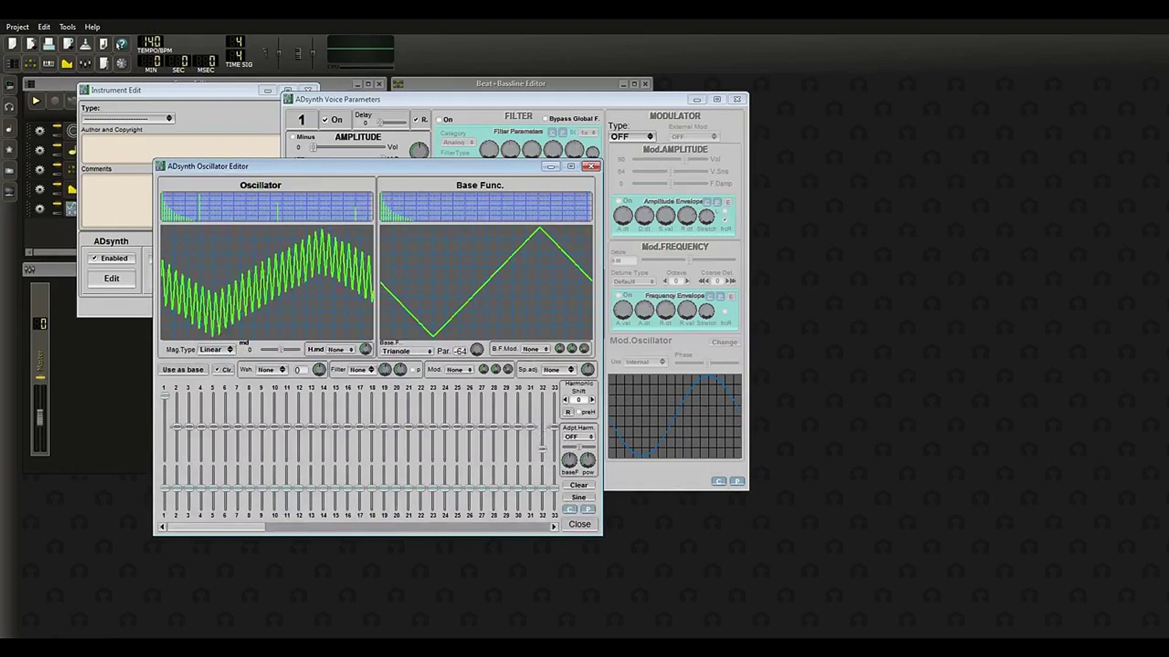Create a new project from the toolbar
1169x657 pixels.
coord(12,44)
